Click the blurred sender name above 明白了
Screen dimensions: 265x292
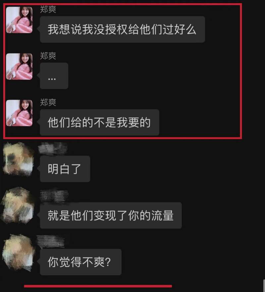(53, 148)
